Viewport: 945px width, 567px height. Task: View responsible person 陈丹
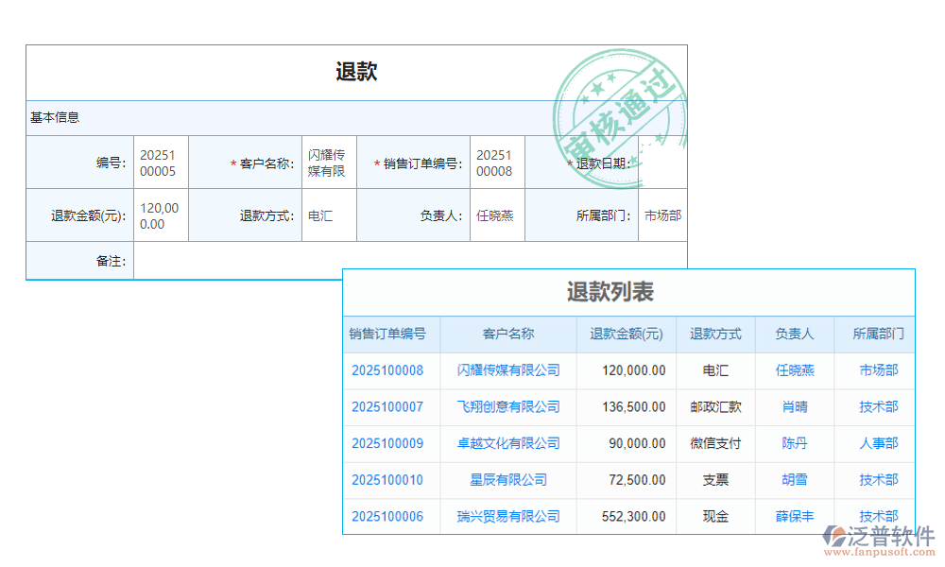point(795,443)
